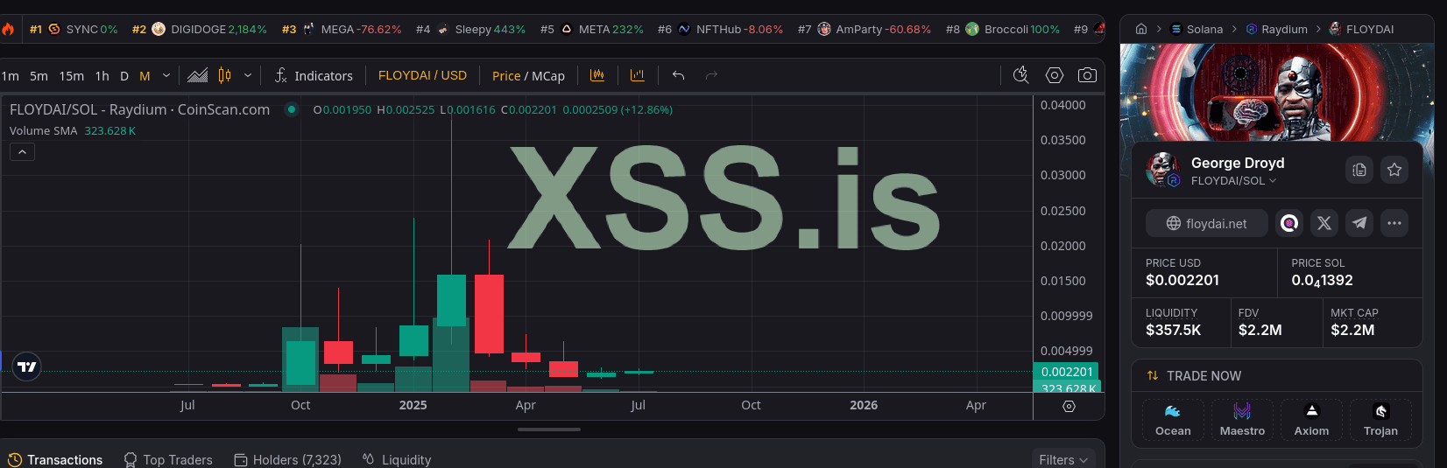Grab the panel resize handle below chart

(x=549, y=430)
